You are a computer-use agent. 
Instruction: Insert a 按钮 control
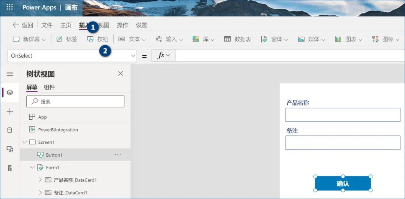[97, 39]
